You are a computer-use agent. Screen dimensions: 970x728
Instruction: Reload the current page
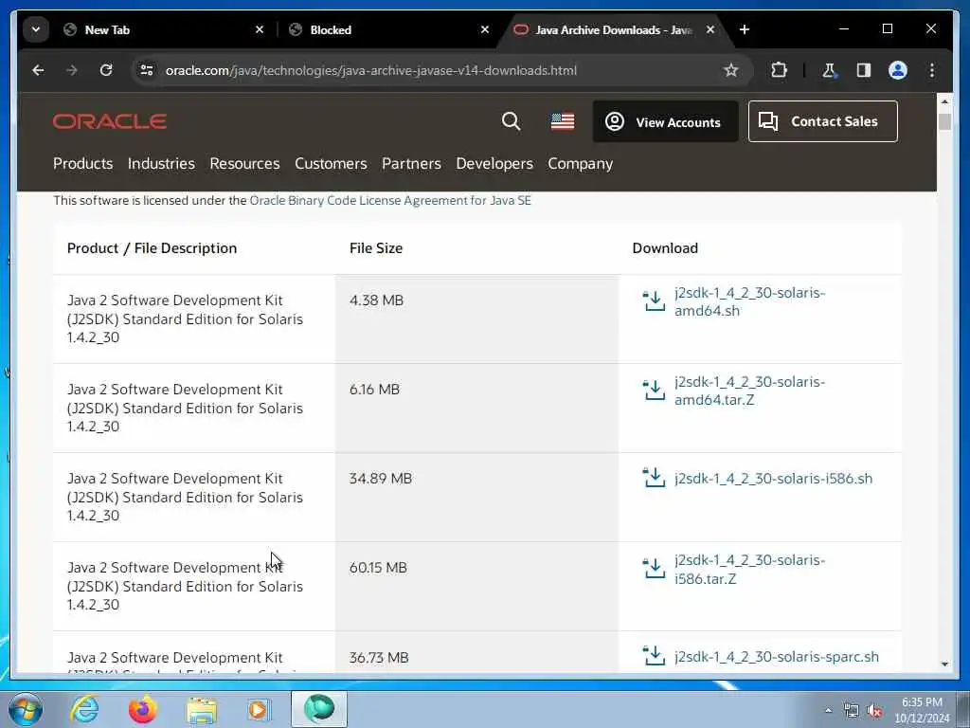pyautogui.click(x=106, y=70)
